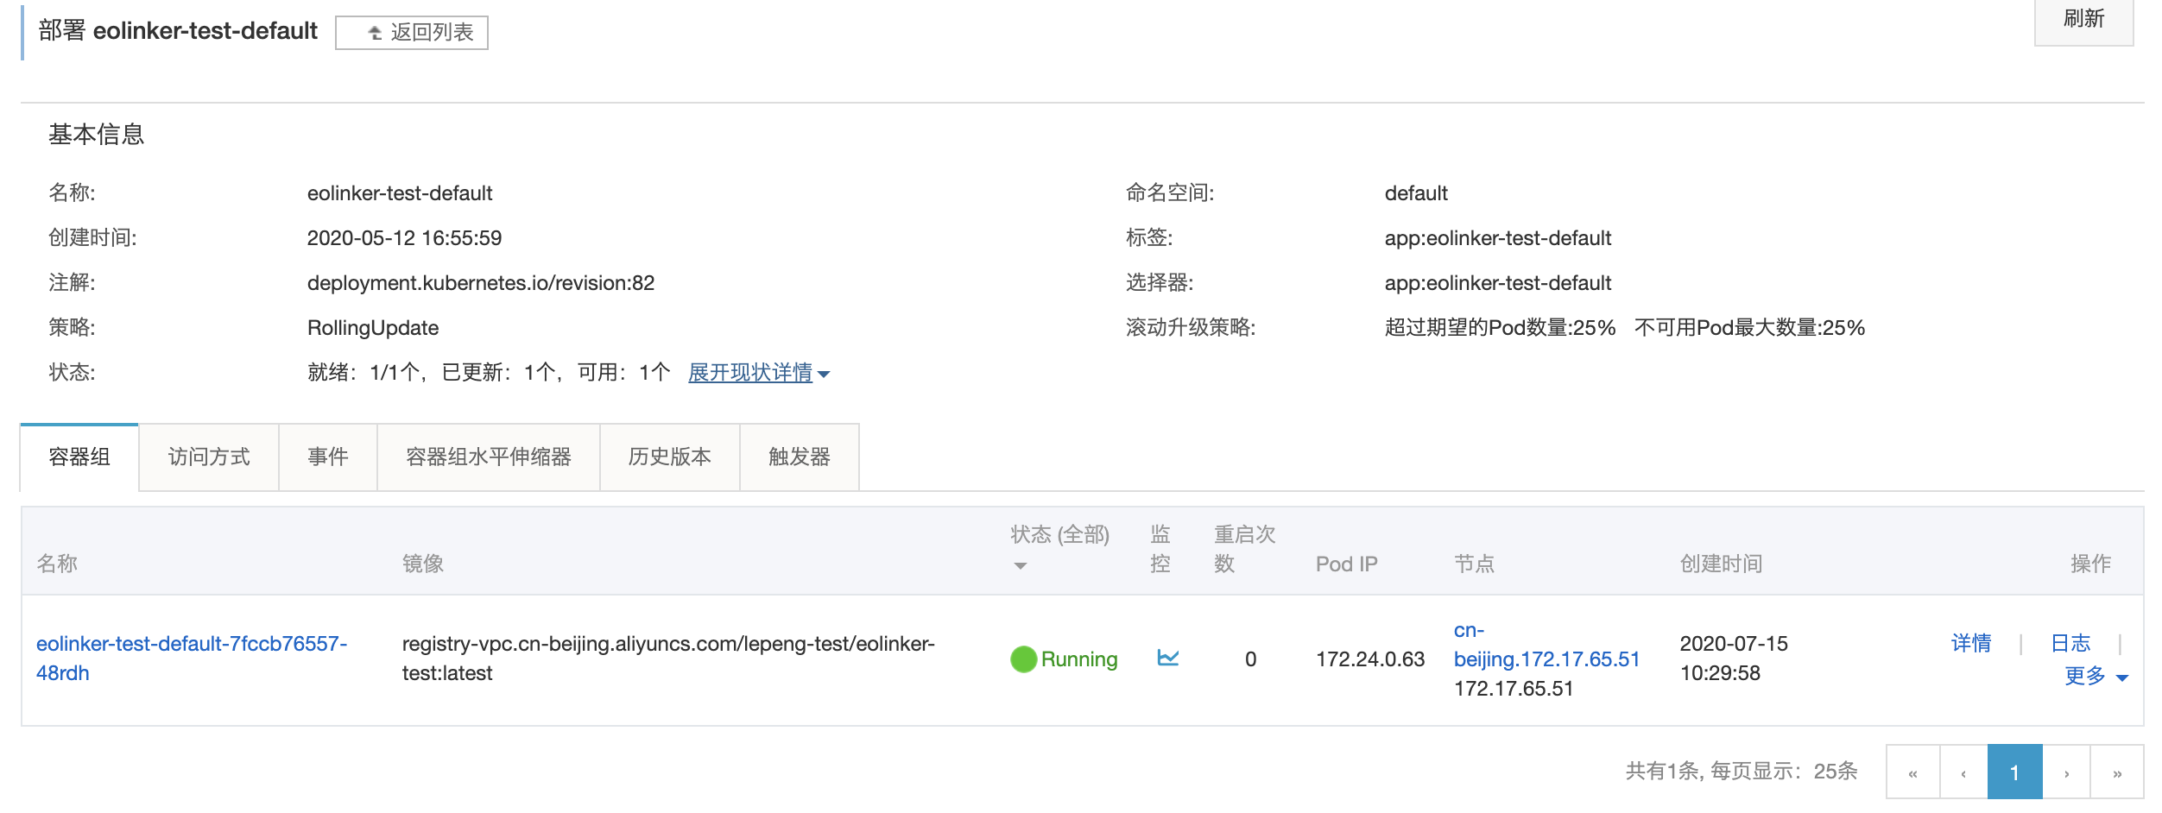
Task: Expand 展开现状详情 status details
Action: tap(758, 373)
